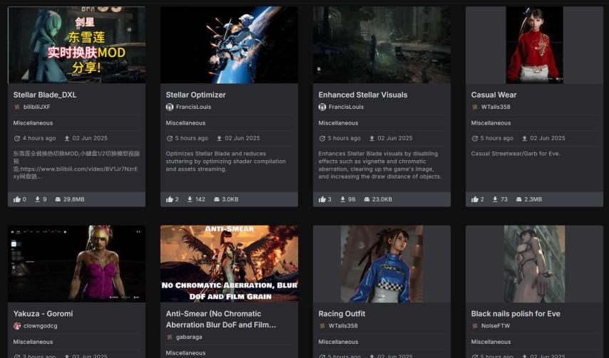Click the clowngodcg avatar icon under Yakuza - Goromi
Screen dimensions: 609x358
pos(17,326)
